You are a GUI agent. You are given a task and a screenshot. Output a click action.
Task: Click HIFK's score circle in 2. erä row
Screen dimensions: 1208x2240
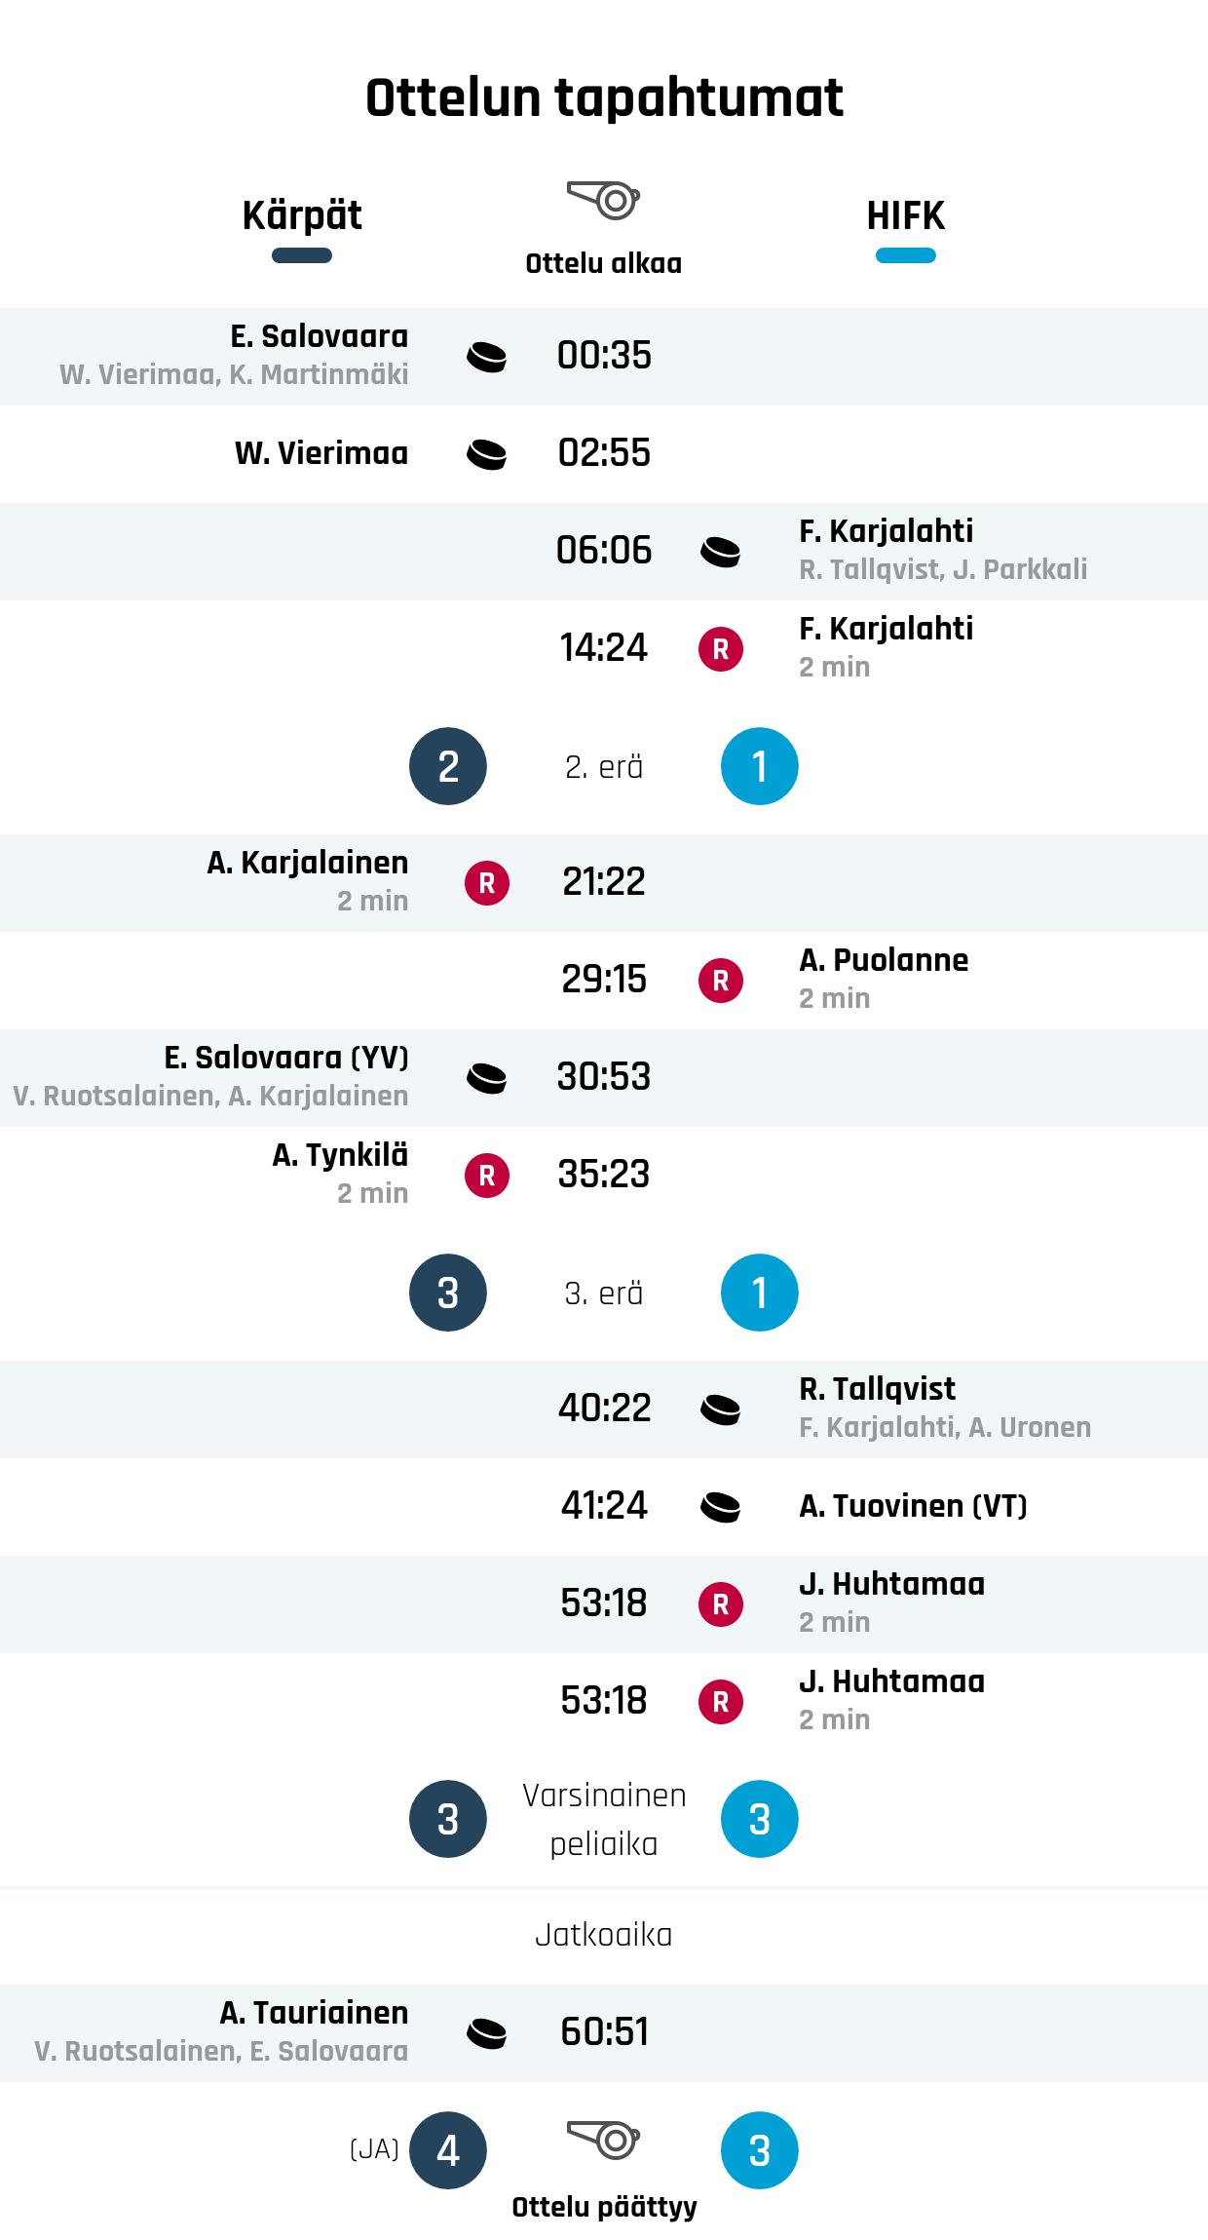click(759, 766)
